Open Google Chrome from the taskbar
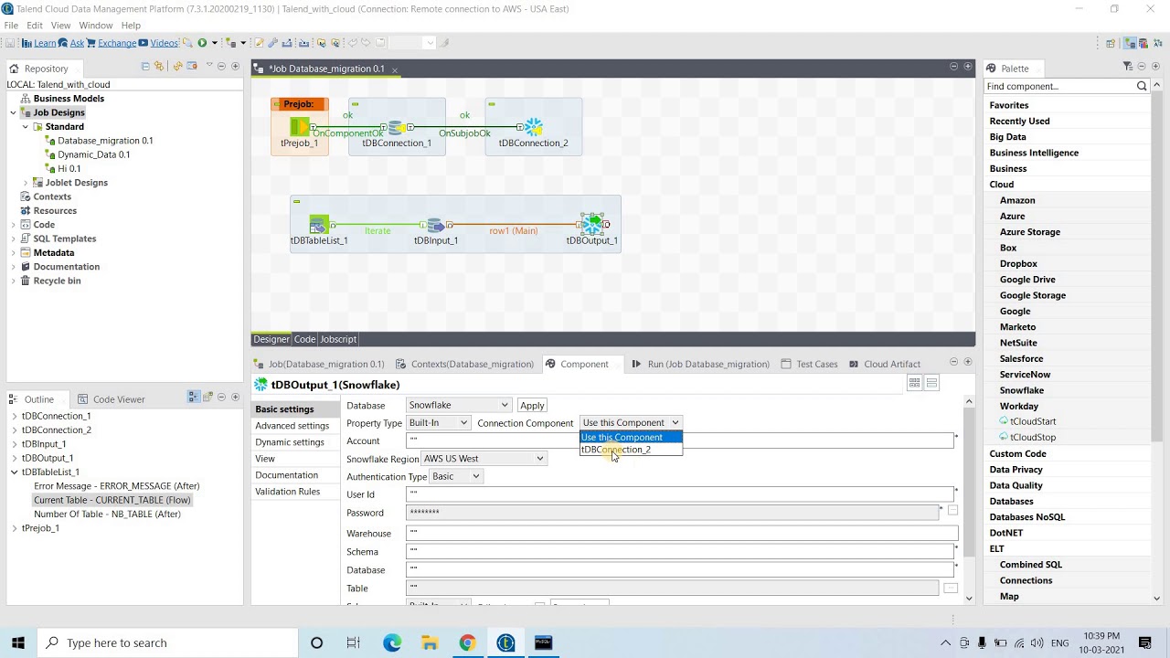 467,642
